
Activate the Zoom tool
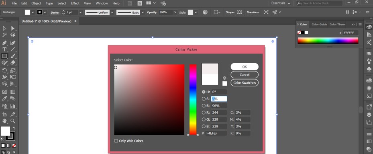point(13,121)
